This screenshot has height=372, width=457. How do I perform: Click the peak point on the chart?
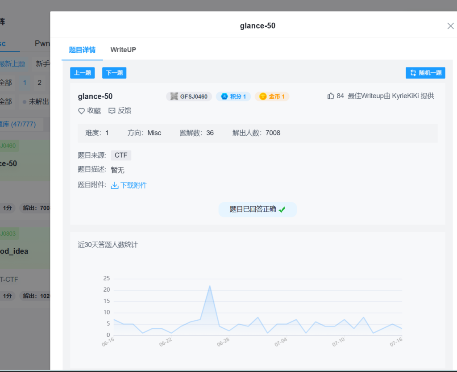[x=210, y=286]
